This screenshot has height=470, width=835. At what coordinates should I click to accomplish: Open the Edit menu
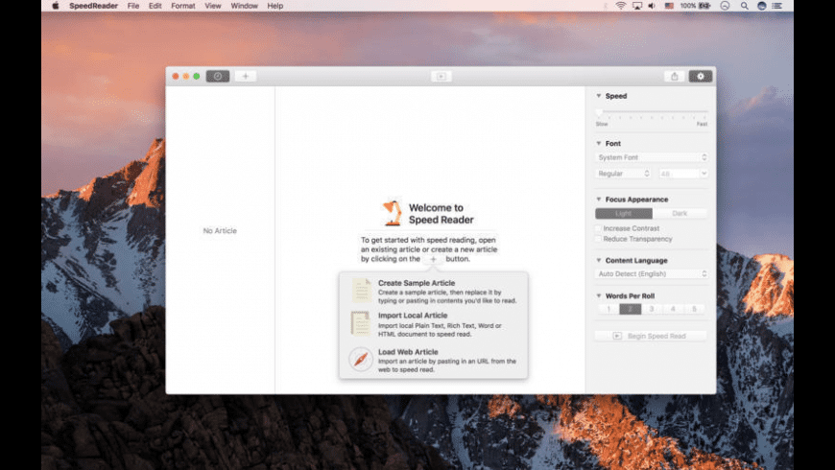tap(155, 6)
